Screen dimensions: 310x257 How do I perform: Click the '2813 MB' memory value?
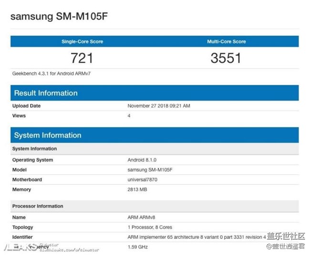[x=137, y=190]
